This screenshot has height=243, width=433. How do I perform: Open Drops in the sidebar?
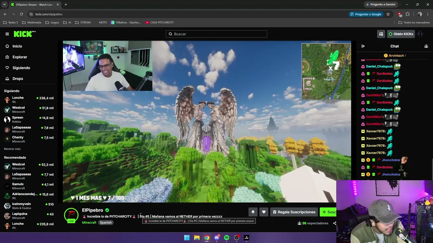18,79
